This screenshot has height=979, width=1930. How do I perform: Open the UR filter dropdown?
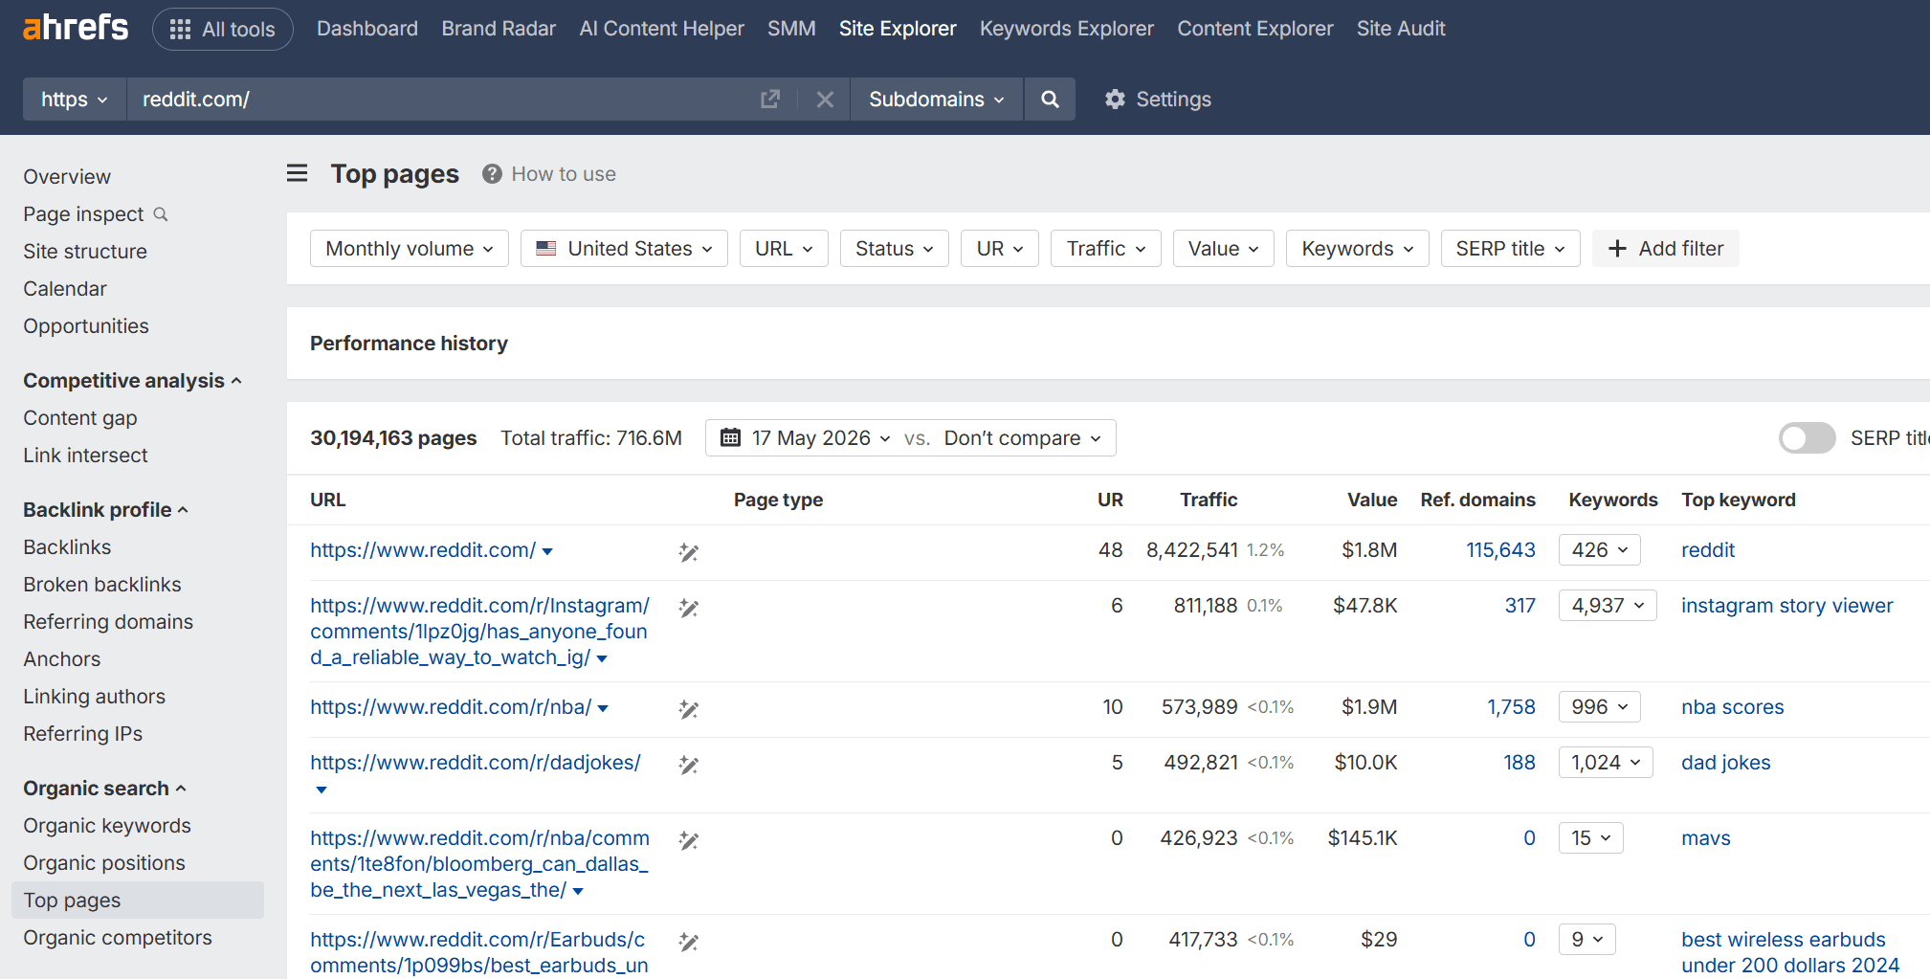pos(1000,249)
